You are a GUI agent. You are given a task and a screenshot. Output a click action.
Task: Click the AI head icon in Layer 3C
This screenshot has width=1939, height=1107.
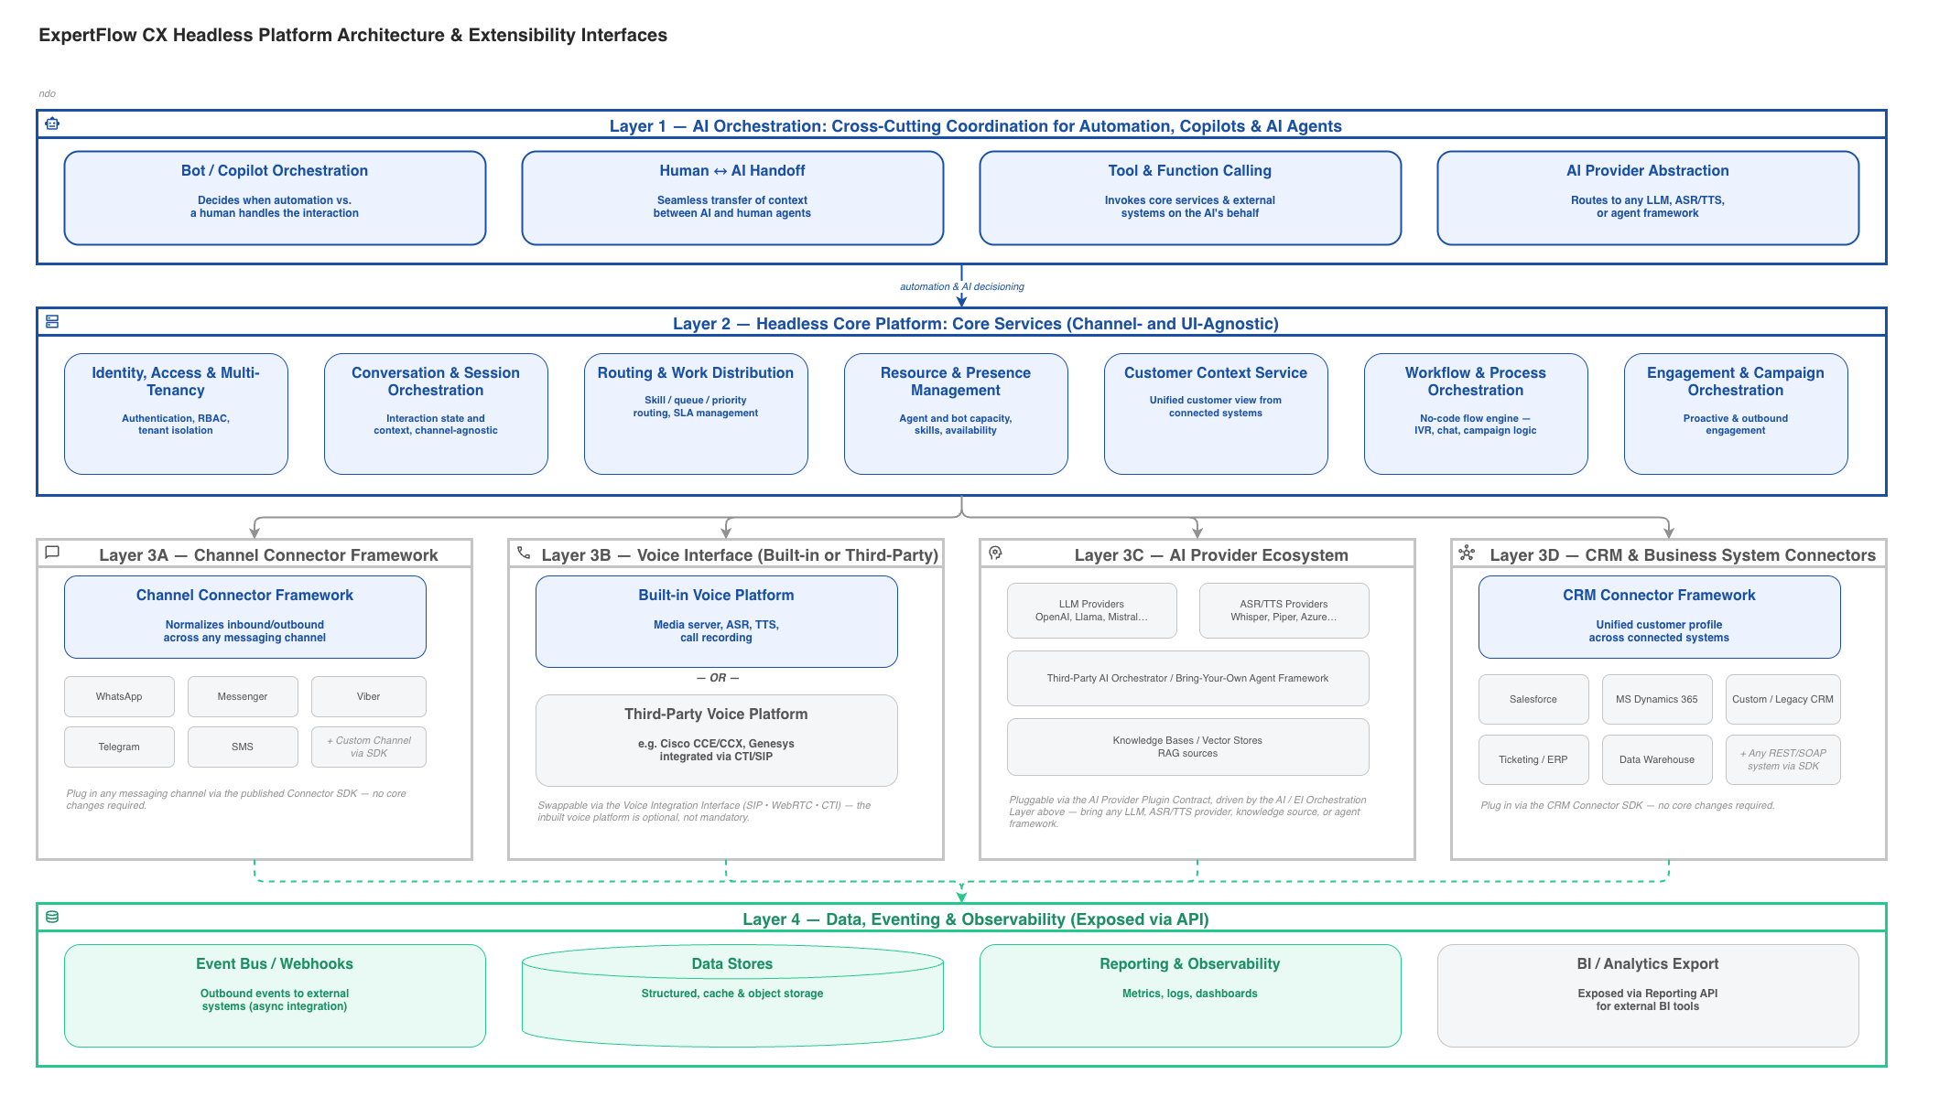pyautogui.click(x=995, y=553)
